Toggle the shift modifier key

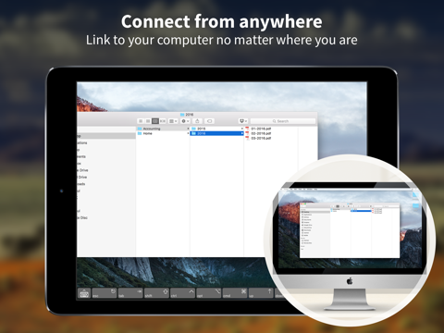156,293
